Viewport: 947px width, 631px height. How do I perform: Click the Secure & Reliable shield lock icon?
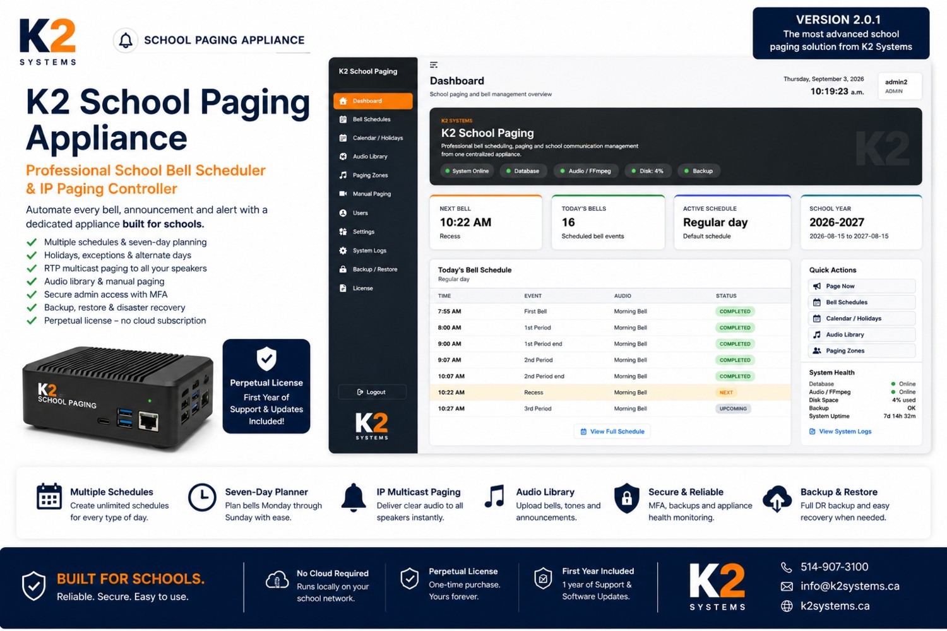626,498
